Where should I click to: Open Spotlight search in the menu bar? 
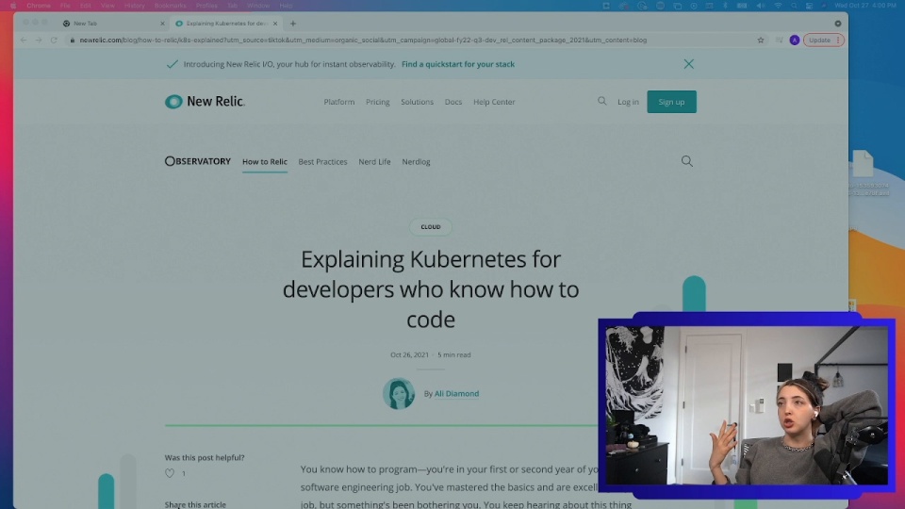pyautogui.click(x=794, y=6)
